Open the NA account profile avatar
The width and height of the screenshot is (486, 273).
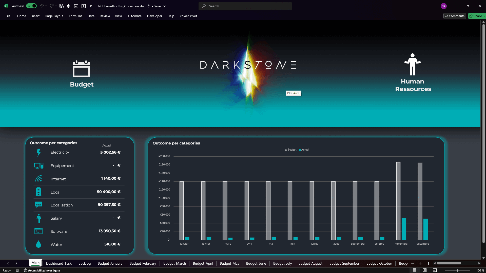point(443,6)
